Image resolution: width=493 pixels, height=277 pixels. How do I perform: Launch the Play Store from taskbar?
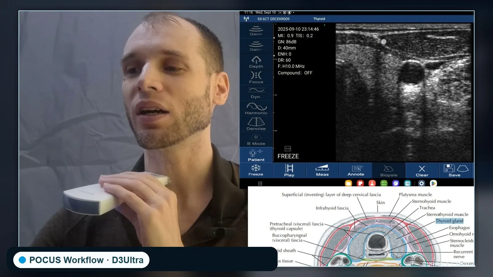point(433,183)
